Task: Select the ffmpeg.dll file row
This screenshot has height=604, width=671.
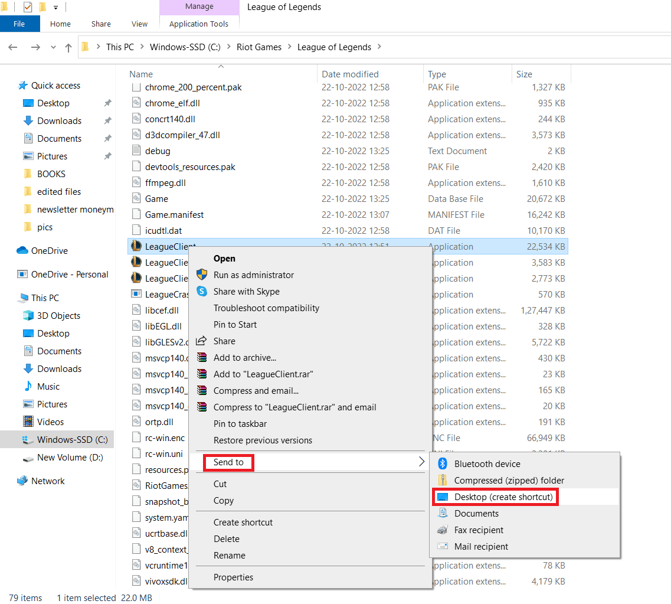Action: click(x=348, y=183)
